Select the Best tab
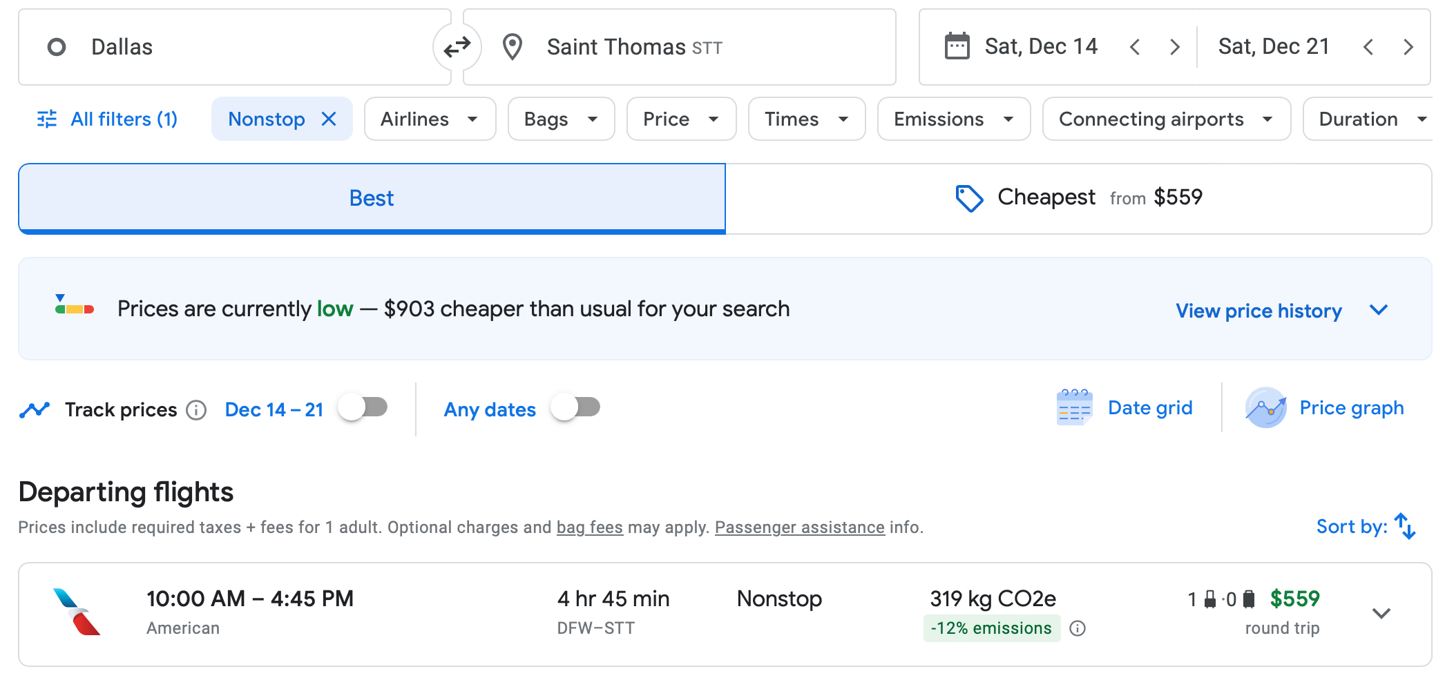This screenshot has width=1445, height=678. 372,198
